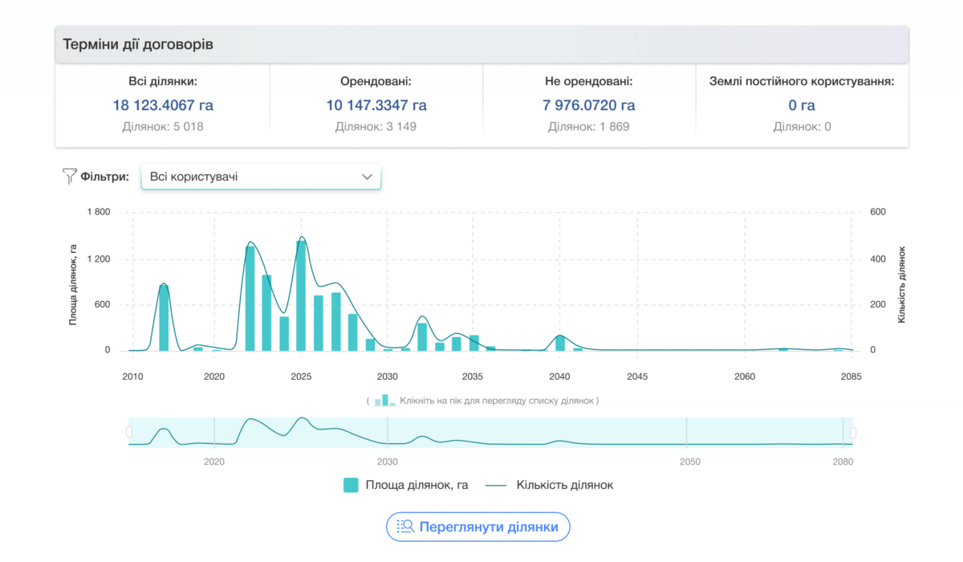
Task: Select the tallest bar at 2025
Action: (x=301, y=295)
